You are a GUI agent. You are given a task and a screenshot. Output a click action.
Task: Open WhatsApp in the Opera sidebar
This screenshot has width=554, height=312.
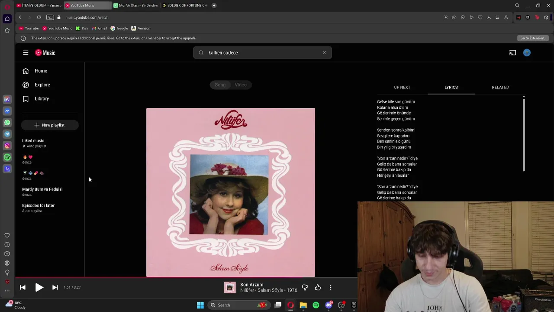pos(7,123)
